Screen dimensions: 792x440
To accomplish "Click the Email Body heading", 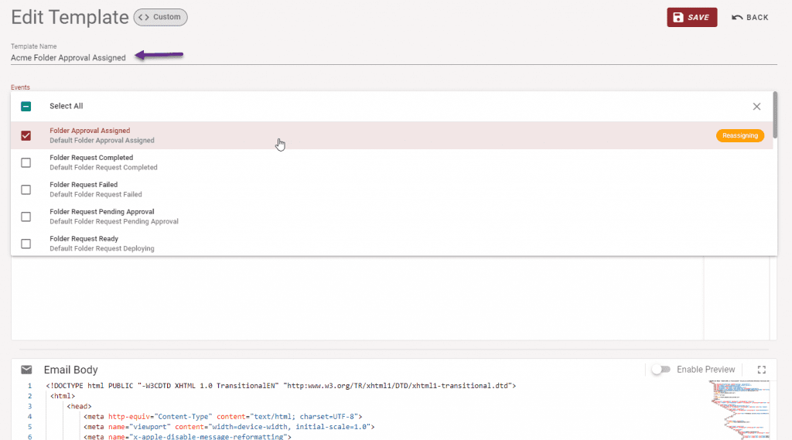I will (x=70, y=370).
